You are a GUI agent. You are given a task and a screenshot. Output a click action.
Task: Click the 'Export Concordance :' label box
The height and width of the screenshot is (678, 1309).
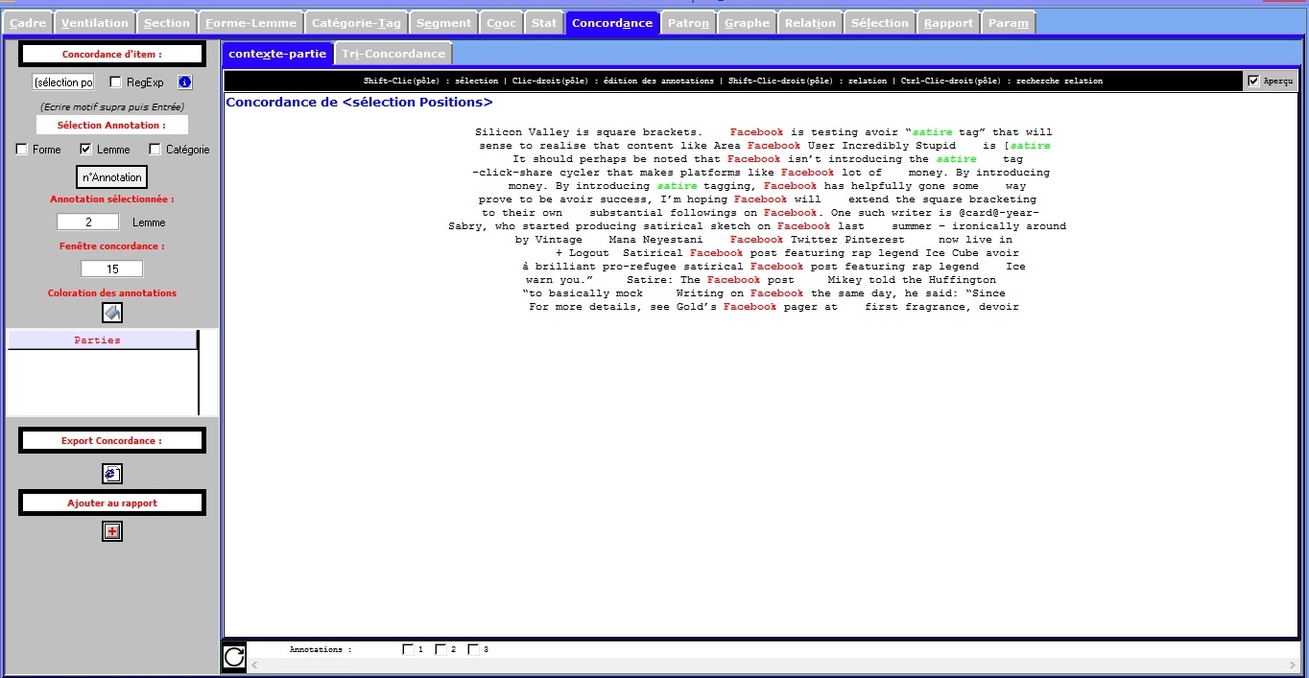click(x=112, y=441)
